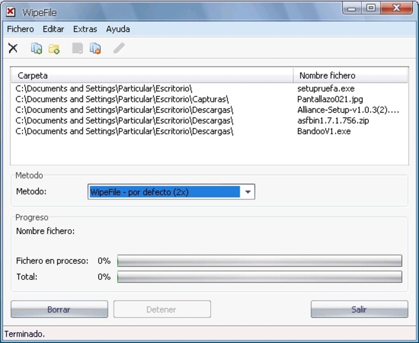Click the greyed-out pencil edit icon

(x=119, y=48)
